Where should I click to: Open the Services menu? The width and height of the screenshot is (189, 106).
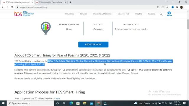pyautogui.click(x=83, y=14)
